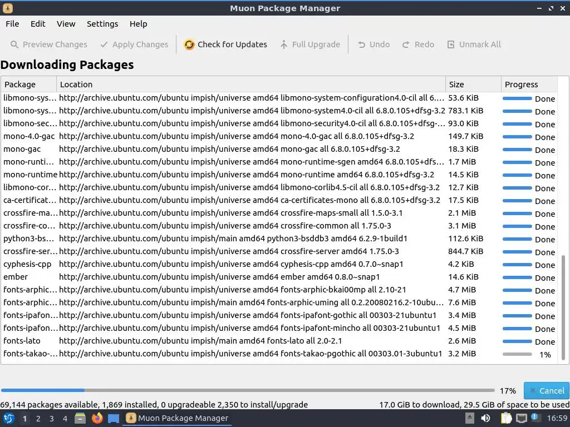Click the Muon Package Manager taskbar button
Screen dimensions: 570x427
(x=177, y=418)
